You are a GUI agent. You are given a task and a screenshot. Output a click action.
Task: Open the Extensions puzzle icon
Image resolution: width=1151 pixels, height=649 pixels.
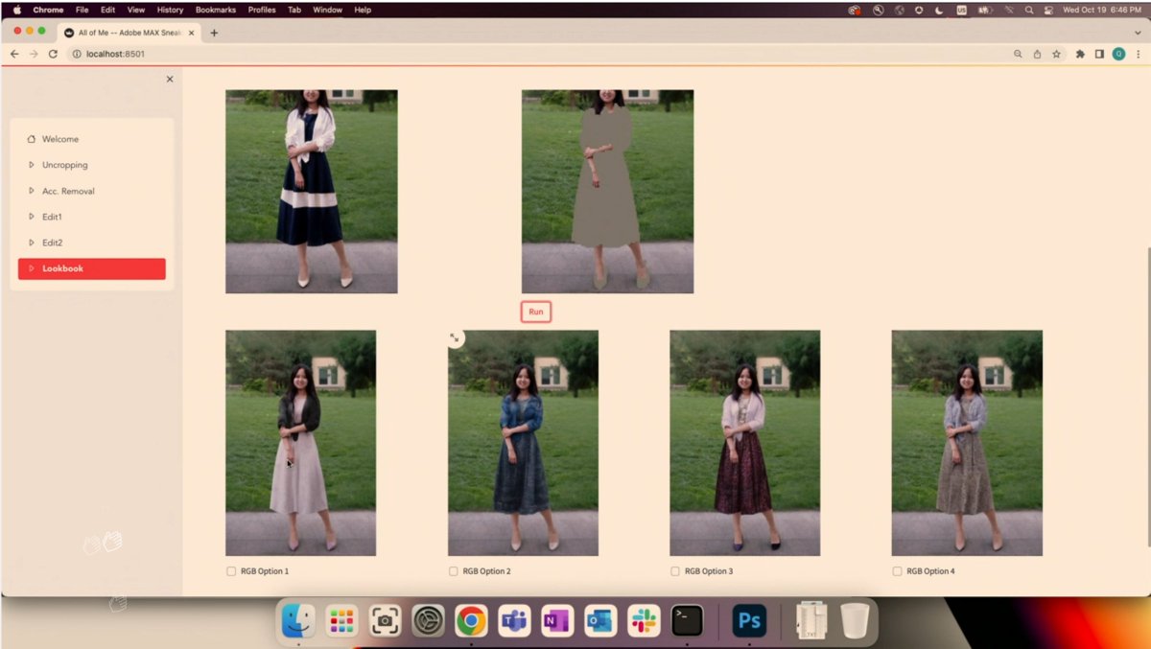pyautogui.click(x=1080, y=54)
